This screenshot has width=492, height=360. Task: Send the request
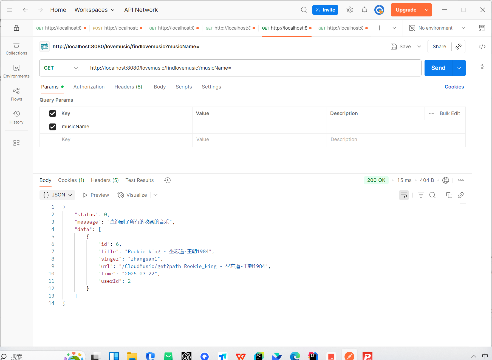[x=438, y=68]
